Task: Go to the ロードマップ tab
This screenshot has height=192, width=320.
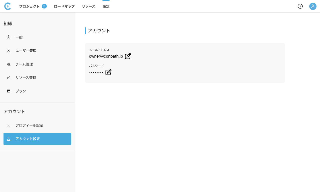Action: click(64, 6)
